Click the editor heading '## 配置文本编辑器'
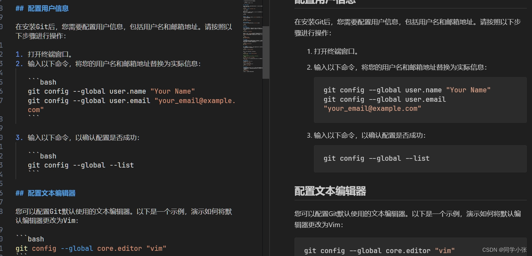Screen dimensions: 532x256 [x=45, y=193]
